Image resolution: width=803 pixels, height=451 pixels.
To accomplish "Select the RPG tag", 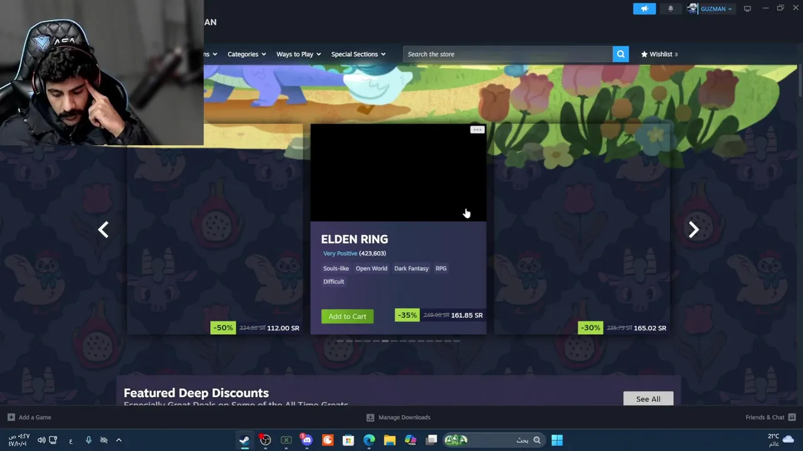I will [x=441, y=268].
